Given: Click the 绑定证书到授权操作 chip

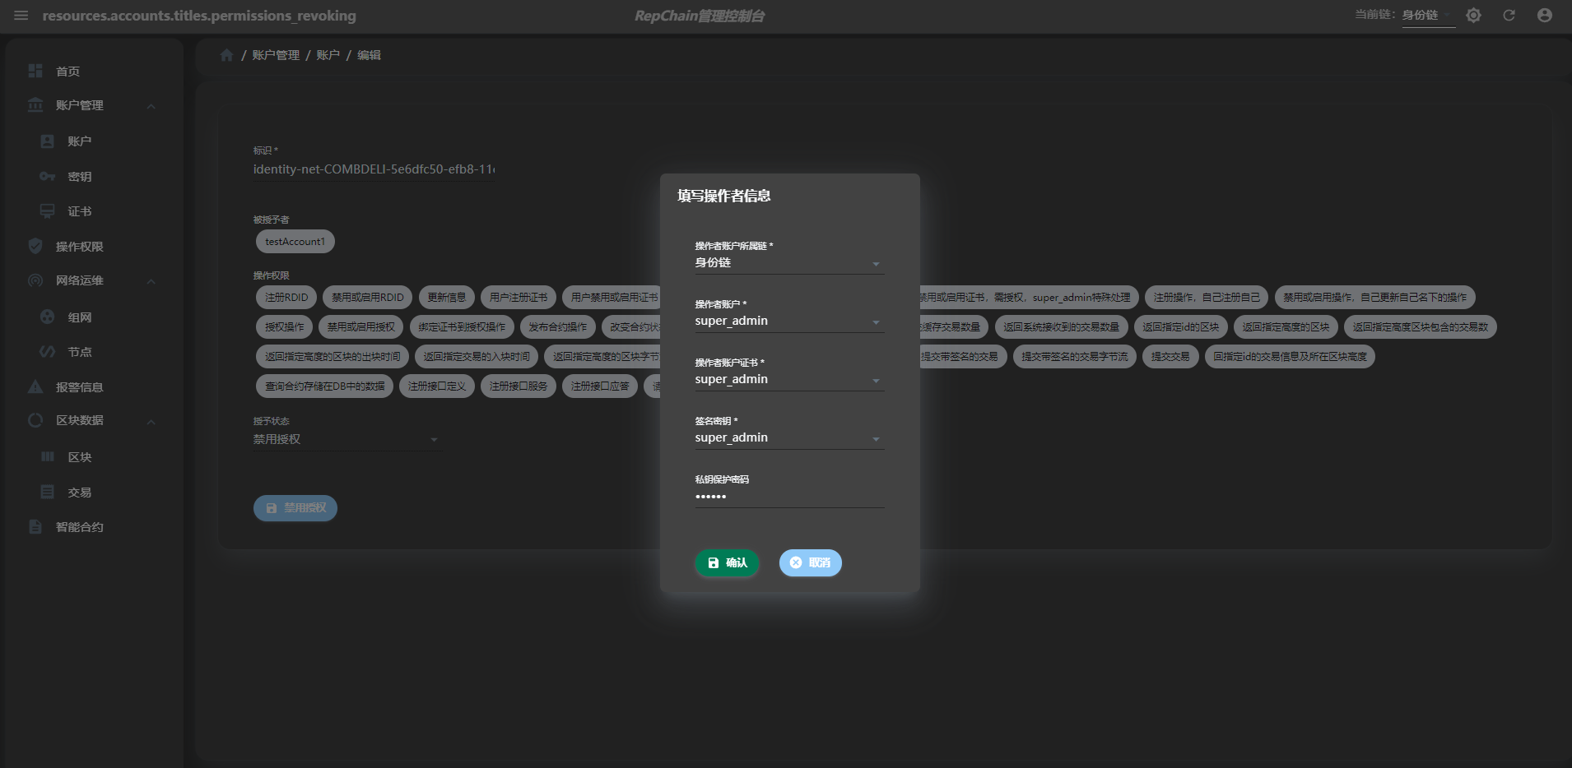Looking at the screenshot, I should (463, 327).
